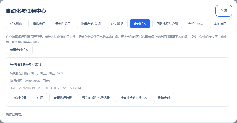Show the 本地接口 tab

pyautogui.click(x=220, y=24)
